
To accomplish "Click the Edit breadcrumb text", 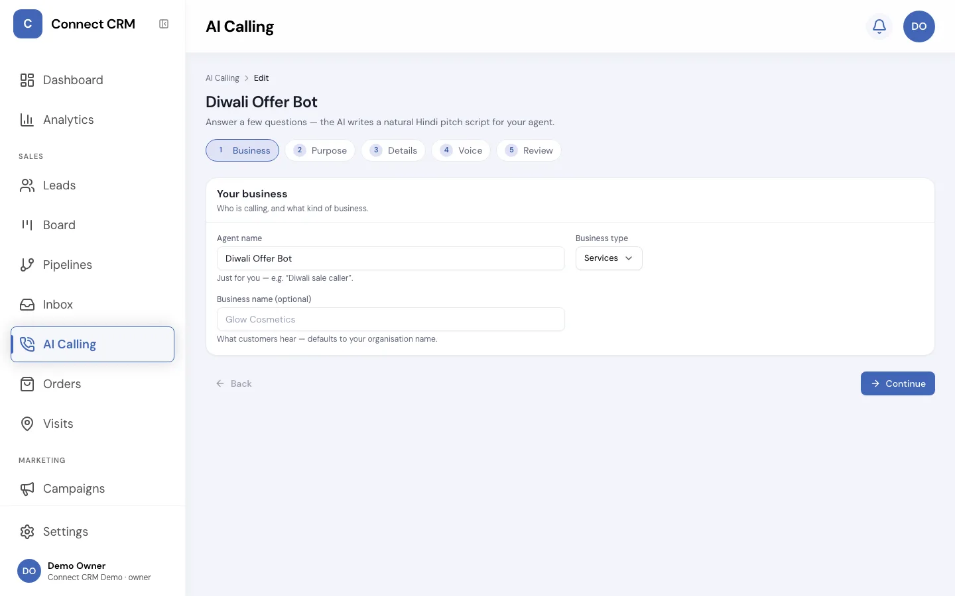I will point(261,78).
